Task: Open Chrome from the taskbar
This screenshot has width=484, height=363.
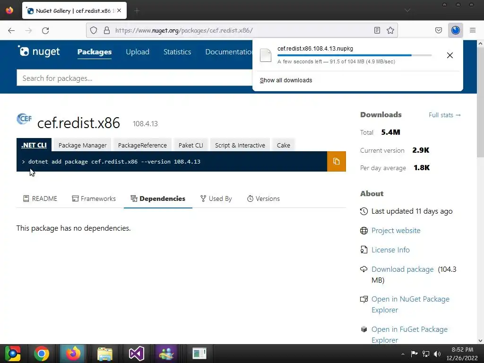Action: [42, 354]
